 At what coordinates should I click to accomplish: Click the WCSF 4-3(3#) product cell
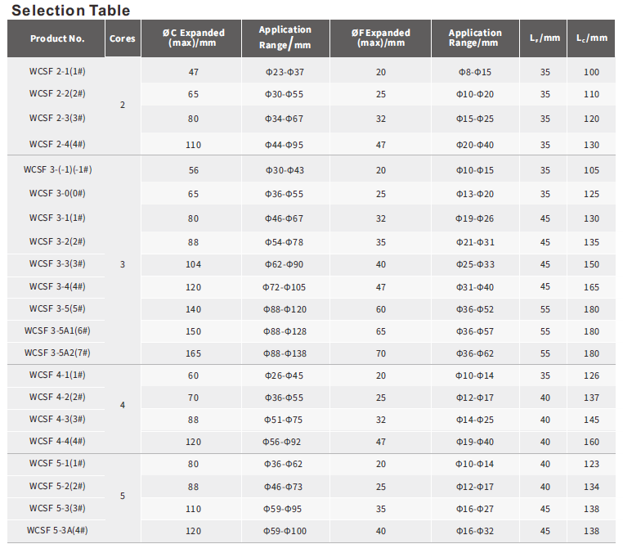coord(57,419)
